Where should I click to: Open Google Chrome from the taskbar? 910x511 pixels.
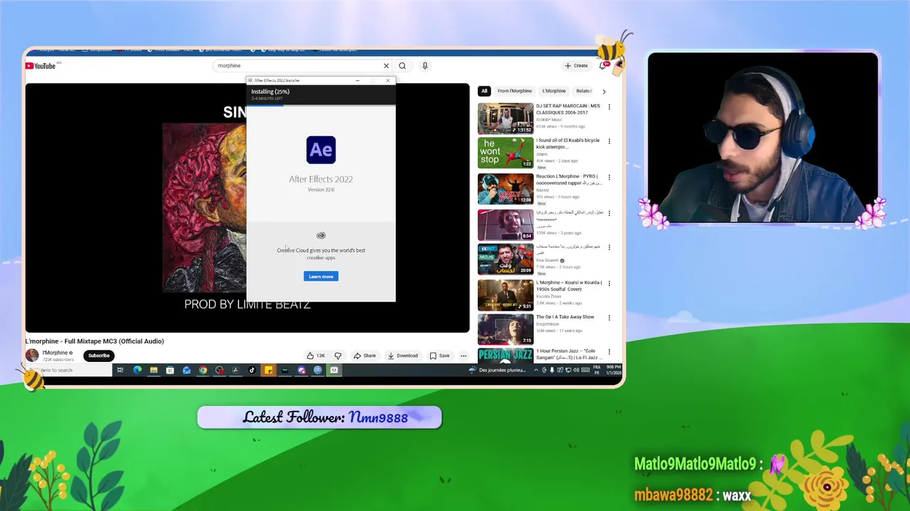click(203, 370)
